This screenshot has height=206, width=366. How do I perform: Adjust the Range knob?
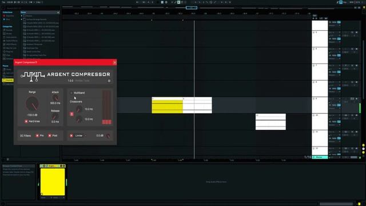[32, 104]
